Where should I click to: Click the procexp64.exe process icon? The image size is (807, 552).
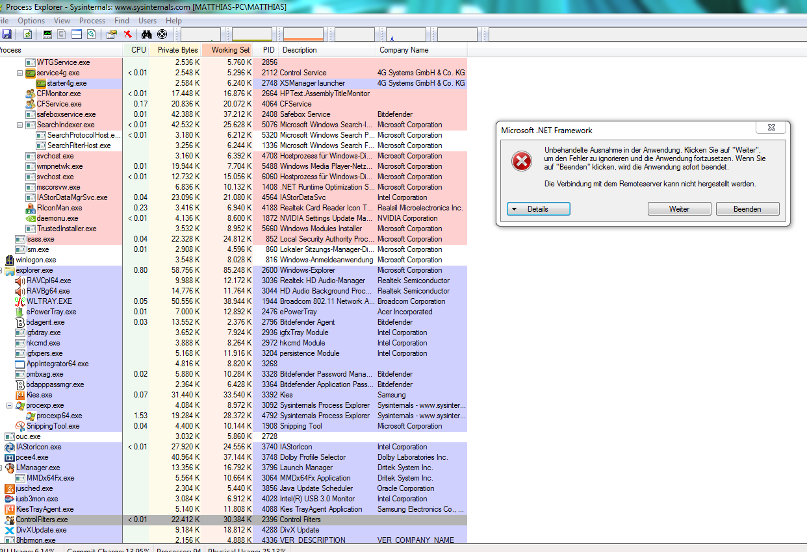click(x=31, y=416)
